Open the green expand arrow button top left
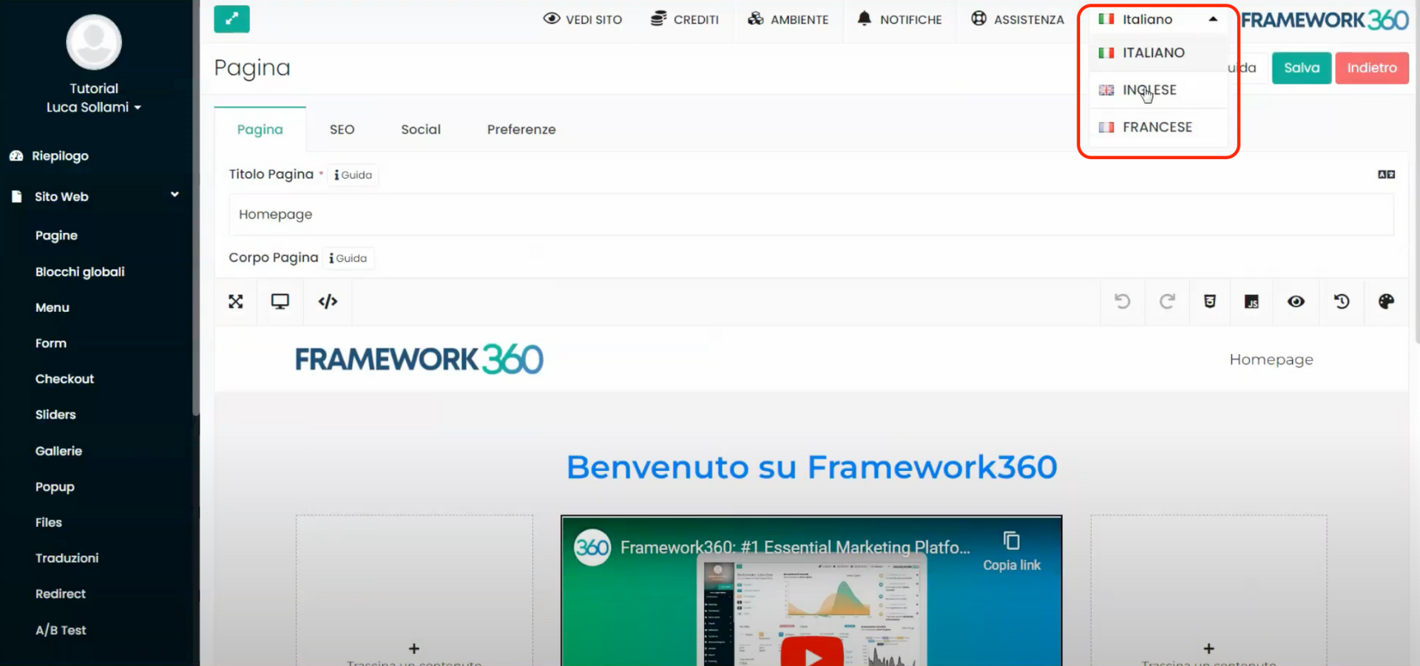The image size is (1420, 666). [231, 18]
